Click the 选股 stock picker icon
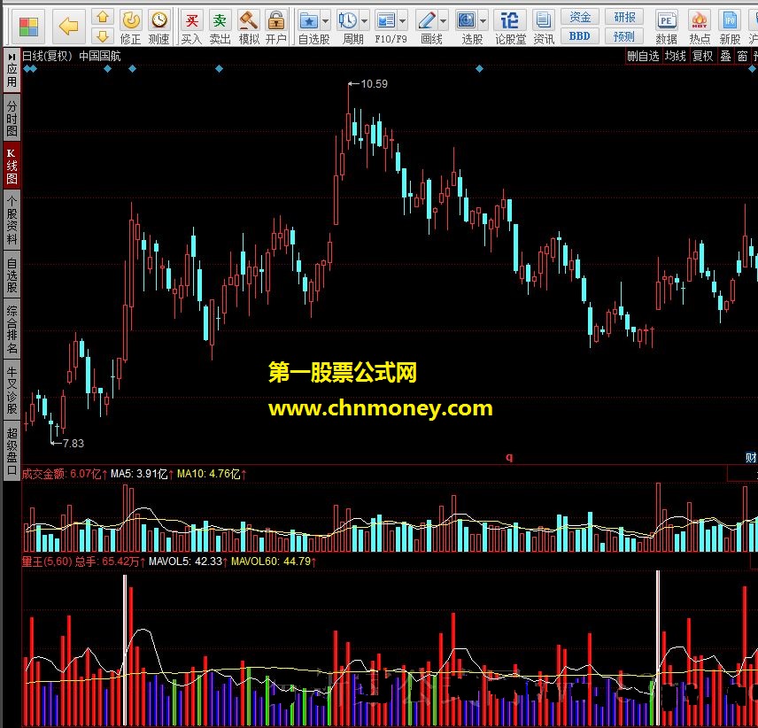The image size is (758, 728). tap(467, 20)
